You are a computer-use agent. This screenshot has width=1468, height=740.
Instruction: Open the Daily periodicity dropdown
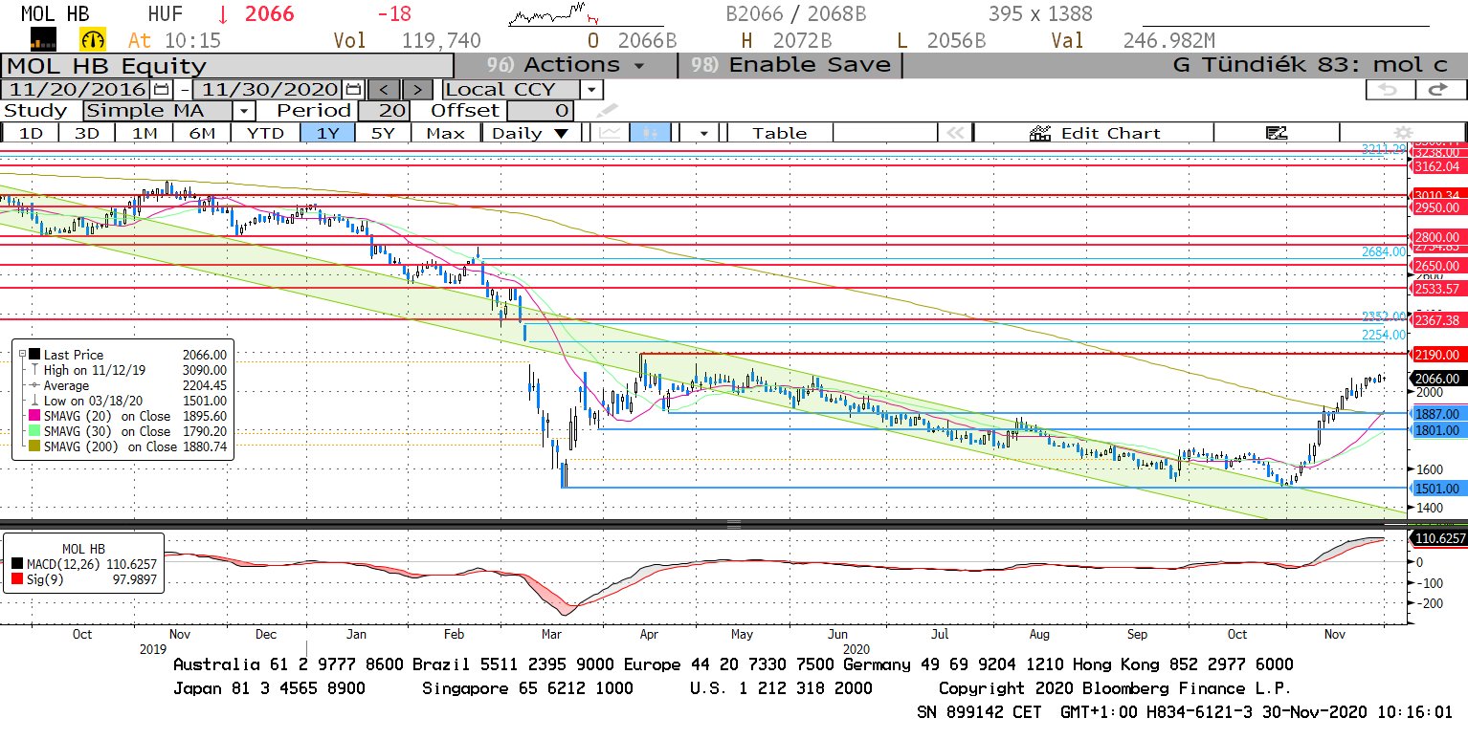[529, 133]
